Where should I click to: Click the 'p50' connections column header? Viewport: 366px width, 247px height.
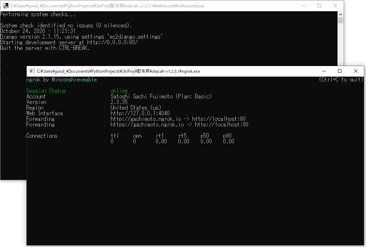click(205, 136)
